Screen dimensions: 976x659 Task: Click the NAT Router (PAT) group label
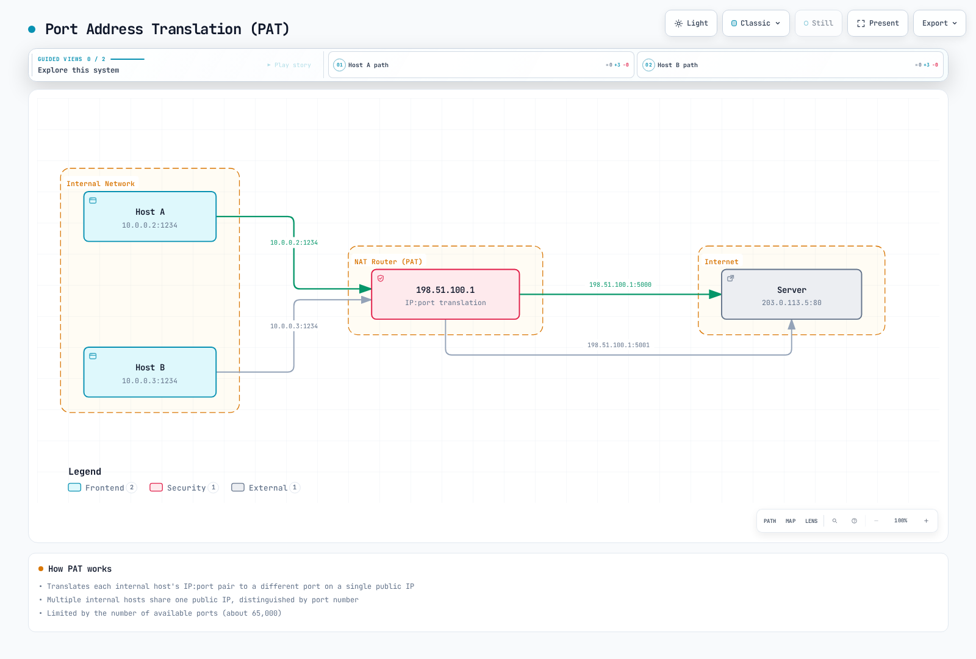pos(388,262)
